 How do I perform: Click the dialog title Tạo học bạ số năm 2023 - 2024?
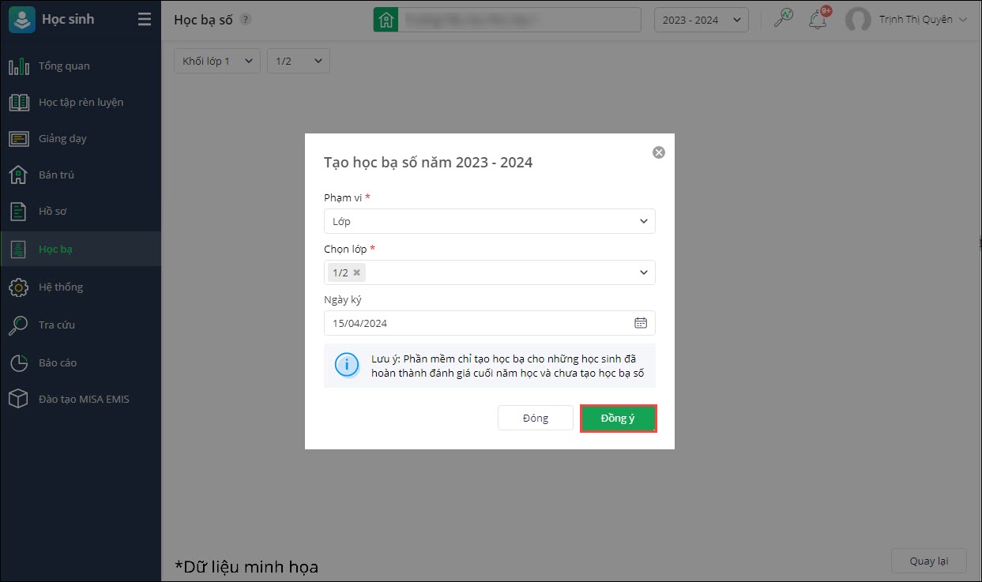pyautogui.click(x=428, y=163)
